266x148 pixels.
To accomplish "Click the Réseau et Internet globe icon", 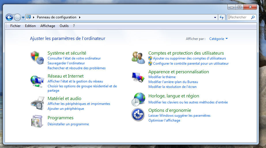I will click(x=37, y=81).
